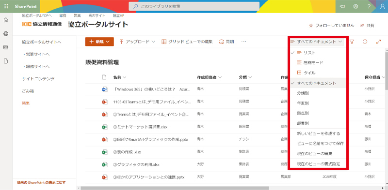Select the タイル layout option
Image resolution: width=388 pixels, height=190 pixels.
pos(318,73)
